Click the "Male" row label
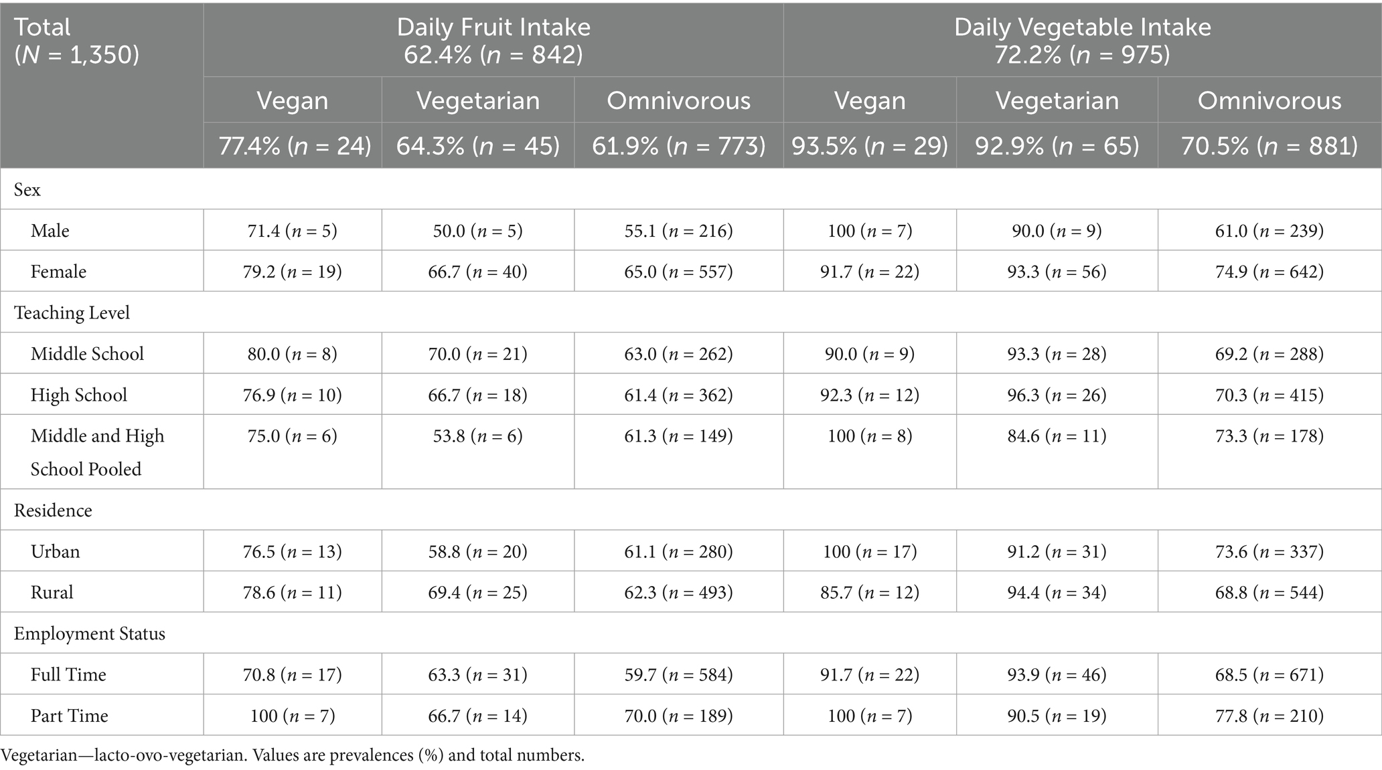1382x770 pixels. point(50,231)
